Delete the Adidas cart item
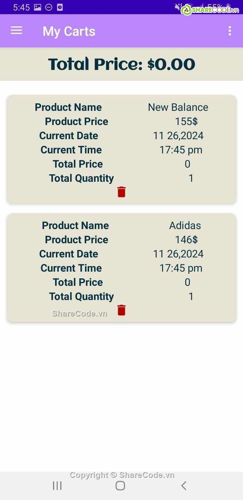 point(121,310)
